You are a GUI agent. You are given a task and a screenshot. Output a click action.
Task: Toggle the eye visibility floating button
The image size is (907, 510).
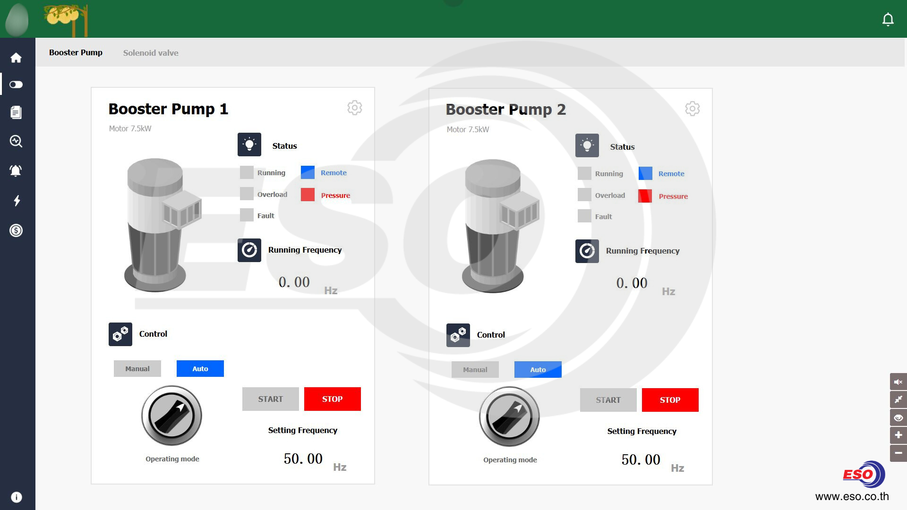click(898, 417)
